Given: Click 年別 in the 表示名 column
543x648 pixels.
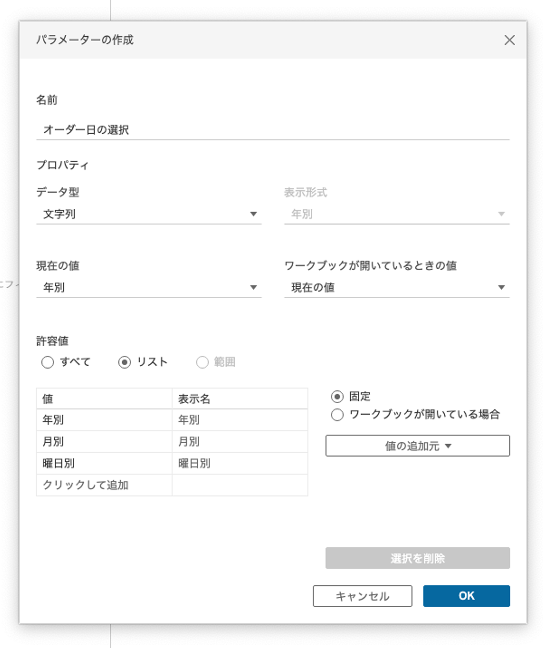Looking at the screenshot, I should [240, 420].
